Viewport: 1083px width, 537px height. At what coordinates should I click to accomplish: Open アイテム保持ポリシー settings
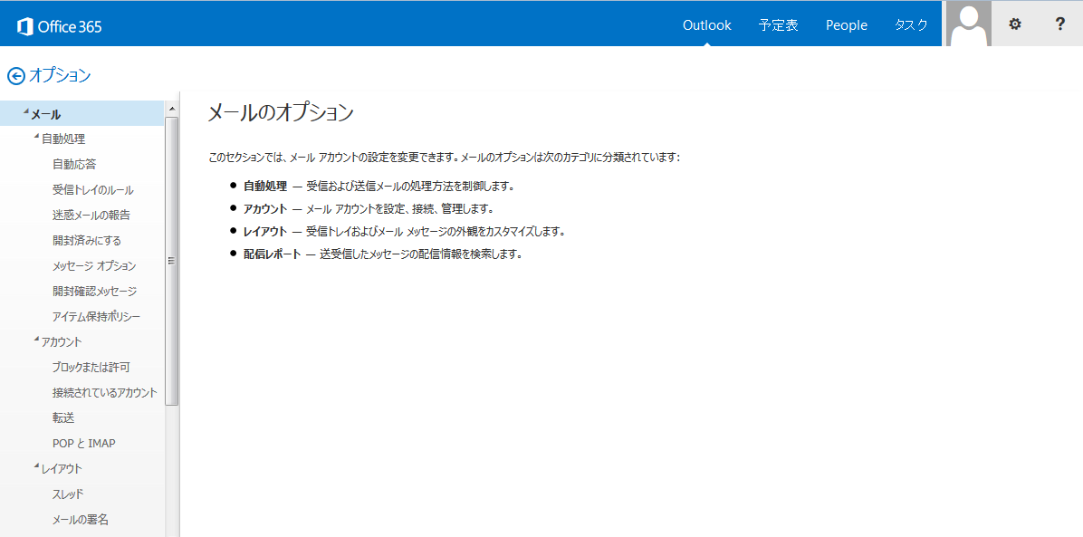click(96, 317)
